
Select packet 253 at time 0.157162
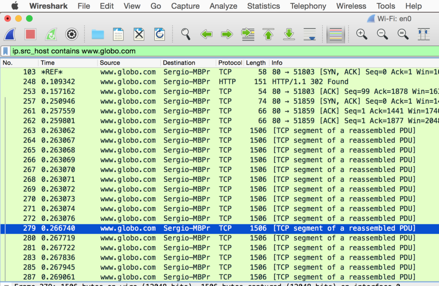tap(219, 92)
